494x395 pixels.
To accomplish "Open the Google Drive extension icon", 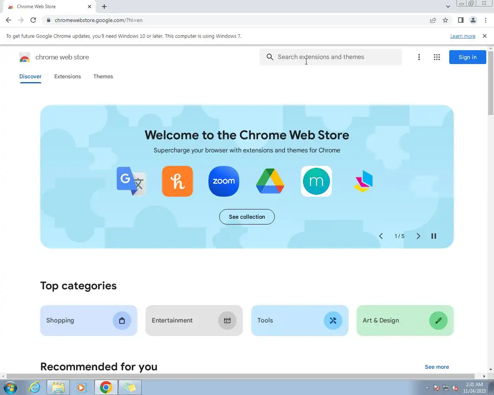I will pos(270,181).
